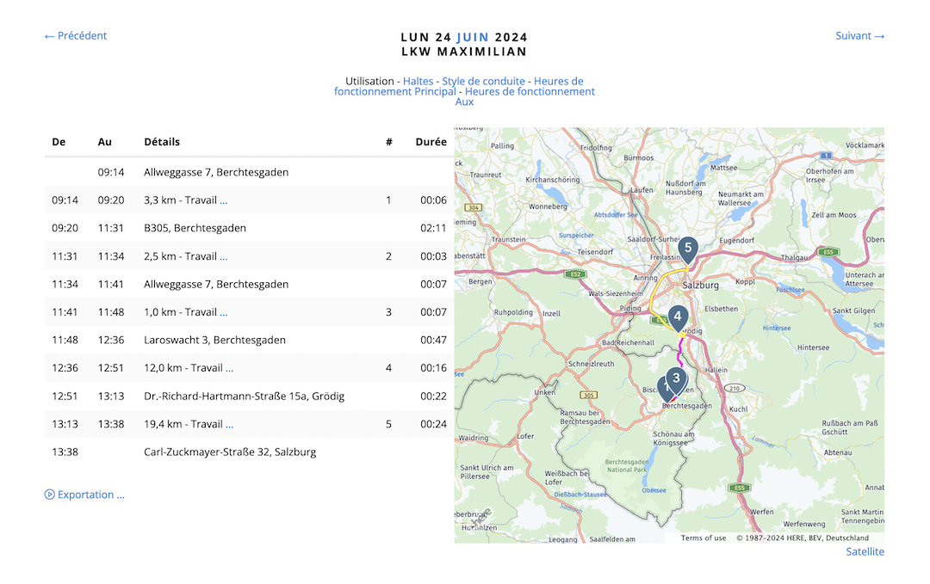Switch to Style de conduite view
Screen dimensions: 930x584
click(483, 81)
